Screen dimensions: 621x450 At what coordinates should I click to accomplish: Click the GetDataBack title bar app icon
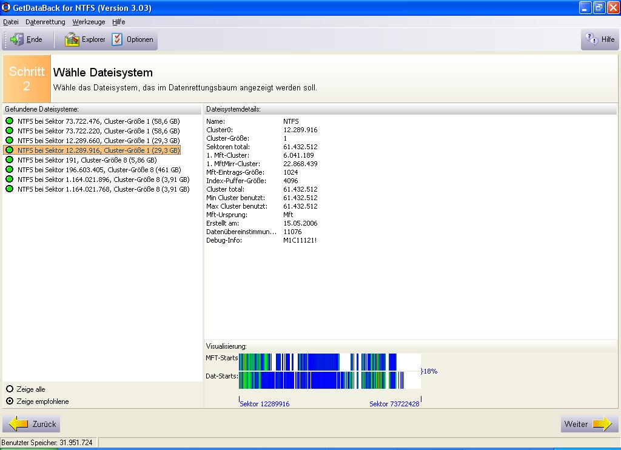[6, 7]
